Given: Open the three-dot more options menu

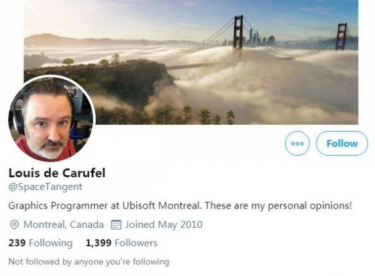Looking at the screenshot, I should pyautogui.click(x=297, y=143).
